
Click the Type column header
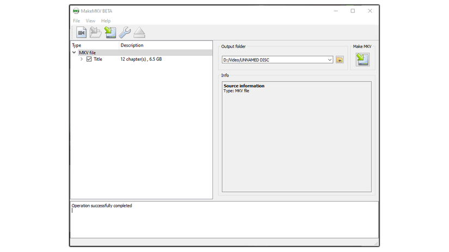click(95, 45)
